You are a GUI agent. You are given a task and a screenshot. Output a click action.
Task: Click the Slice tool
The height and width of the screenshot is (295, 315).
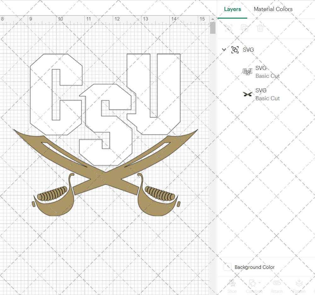(232, 286)
